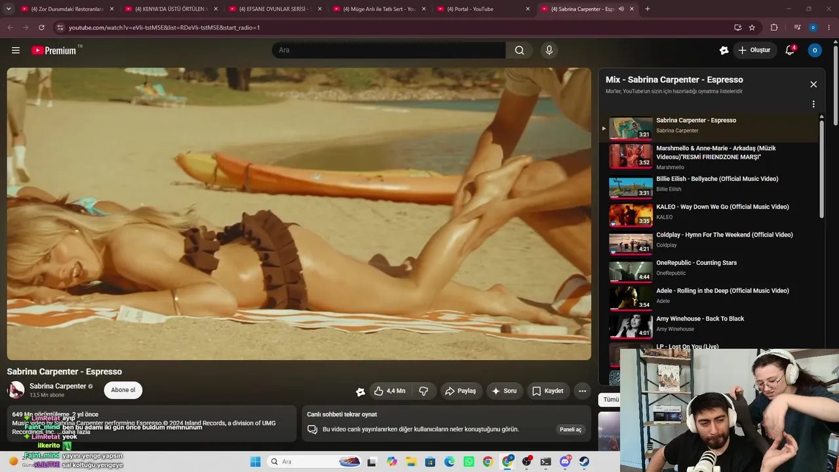The width and height of the screenshot is (839, 472).
Task: Click 'Sabrina Carpenter - Espresso' playlist row title
Action: 696,121
